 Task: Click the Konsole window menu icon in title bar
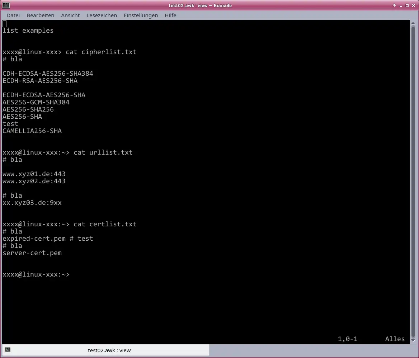tap(6, 5)
